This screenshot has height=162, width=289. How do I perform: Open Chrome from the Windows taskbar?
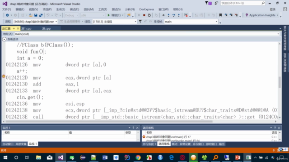coord(138,157)
